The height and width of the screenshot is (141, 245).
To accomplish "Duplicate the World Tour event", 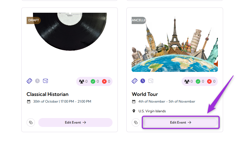I will coord(136,122).
